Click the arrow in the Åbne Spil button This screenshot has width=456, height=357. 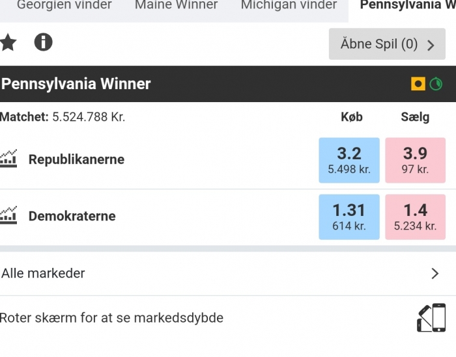coord(431,45)
